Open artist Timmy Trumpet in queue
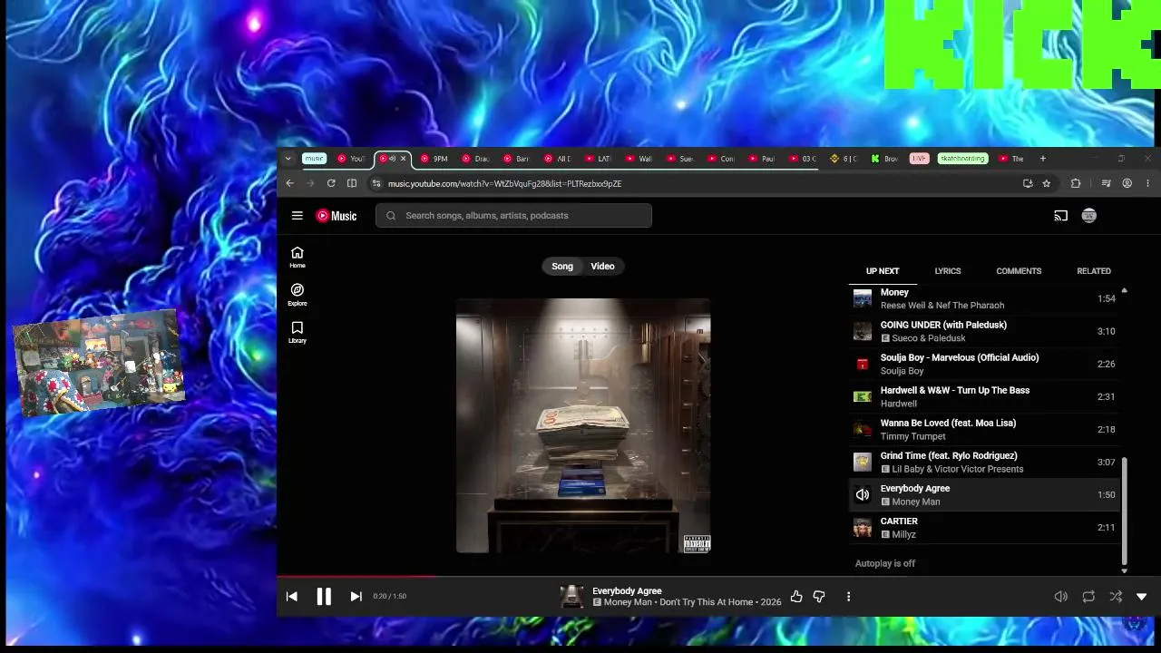 click(x=913, y=436)
